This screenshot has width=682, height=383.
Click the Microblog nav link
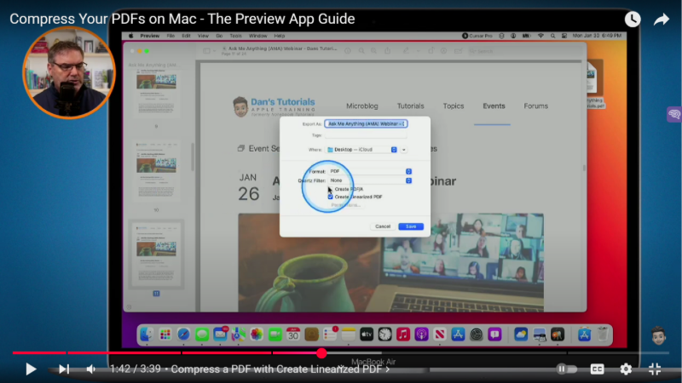tap(361, 106)
